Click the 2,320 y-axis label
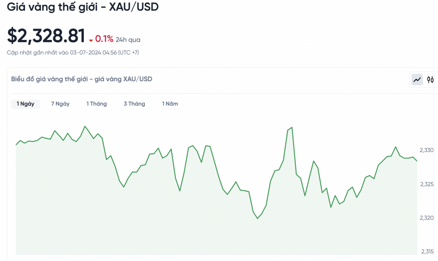Screen dimensions: 438x261 [427, 218]
